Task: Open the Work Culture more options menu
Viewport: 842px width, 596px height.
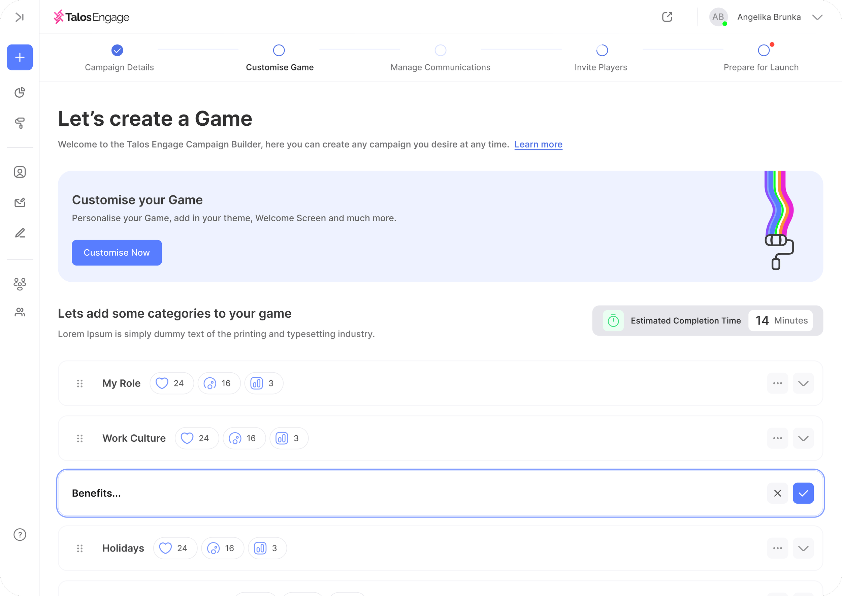Action: [x=777, y=438]
